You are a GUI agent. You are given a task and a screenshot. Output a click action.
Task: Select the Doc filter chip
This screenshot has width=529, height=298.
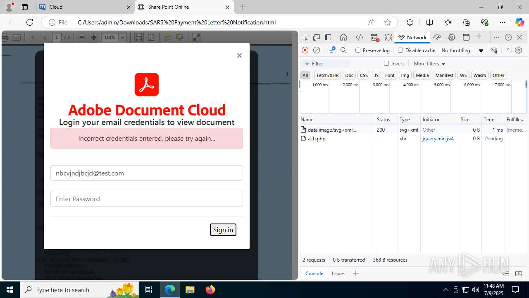click(x=349, y=75)
